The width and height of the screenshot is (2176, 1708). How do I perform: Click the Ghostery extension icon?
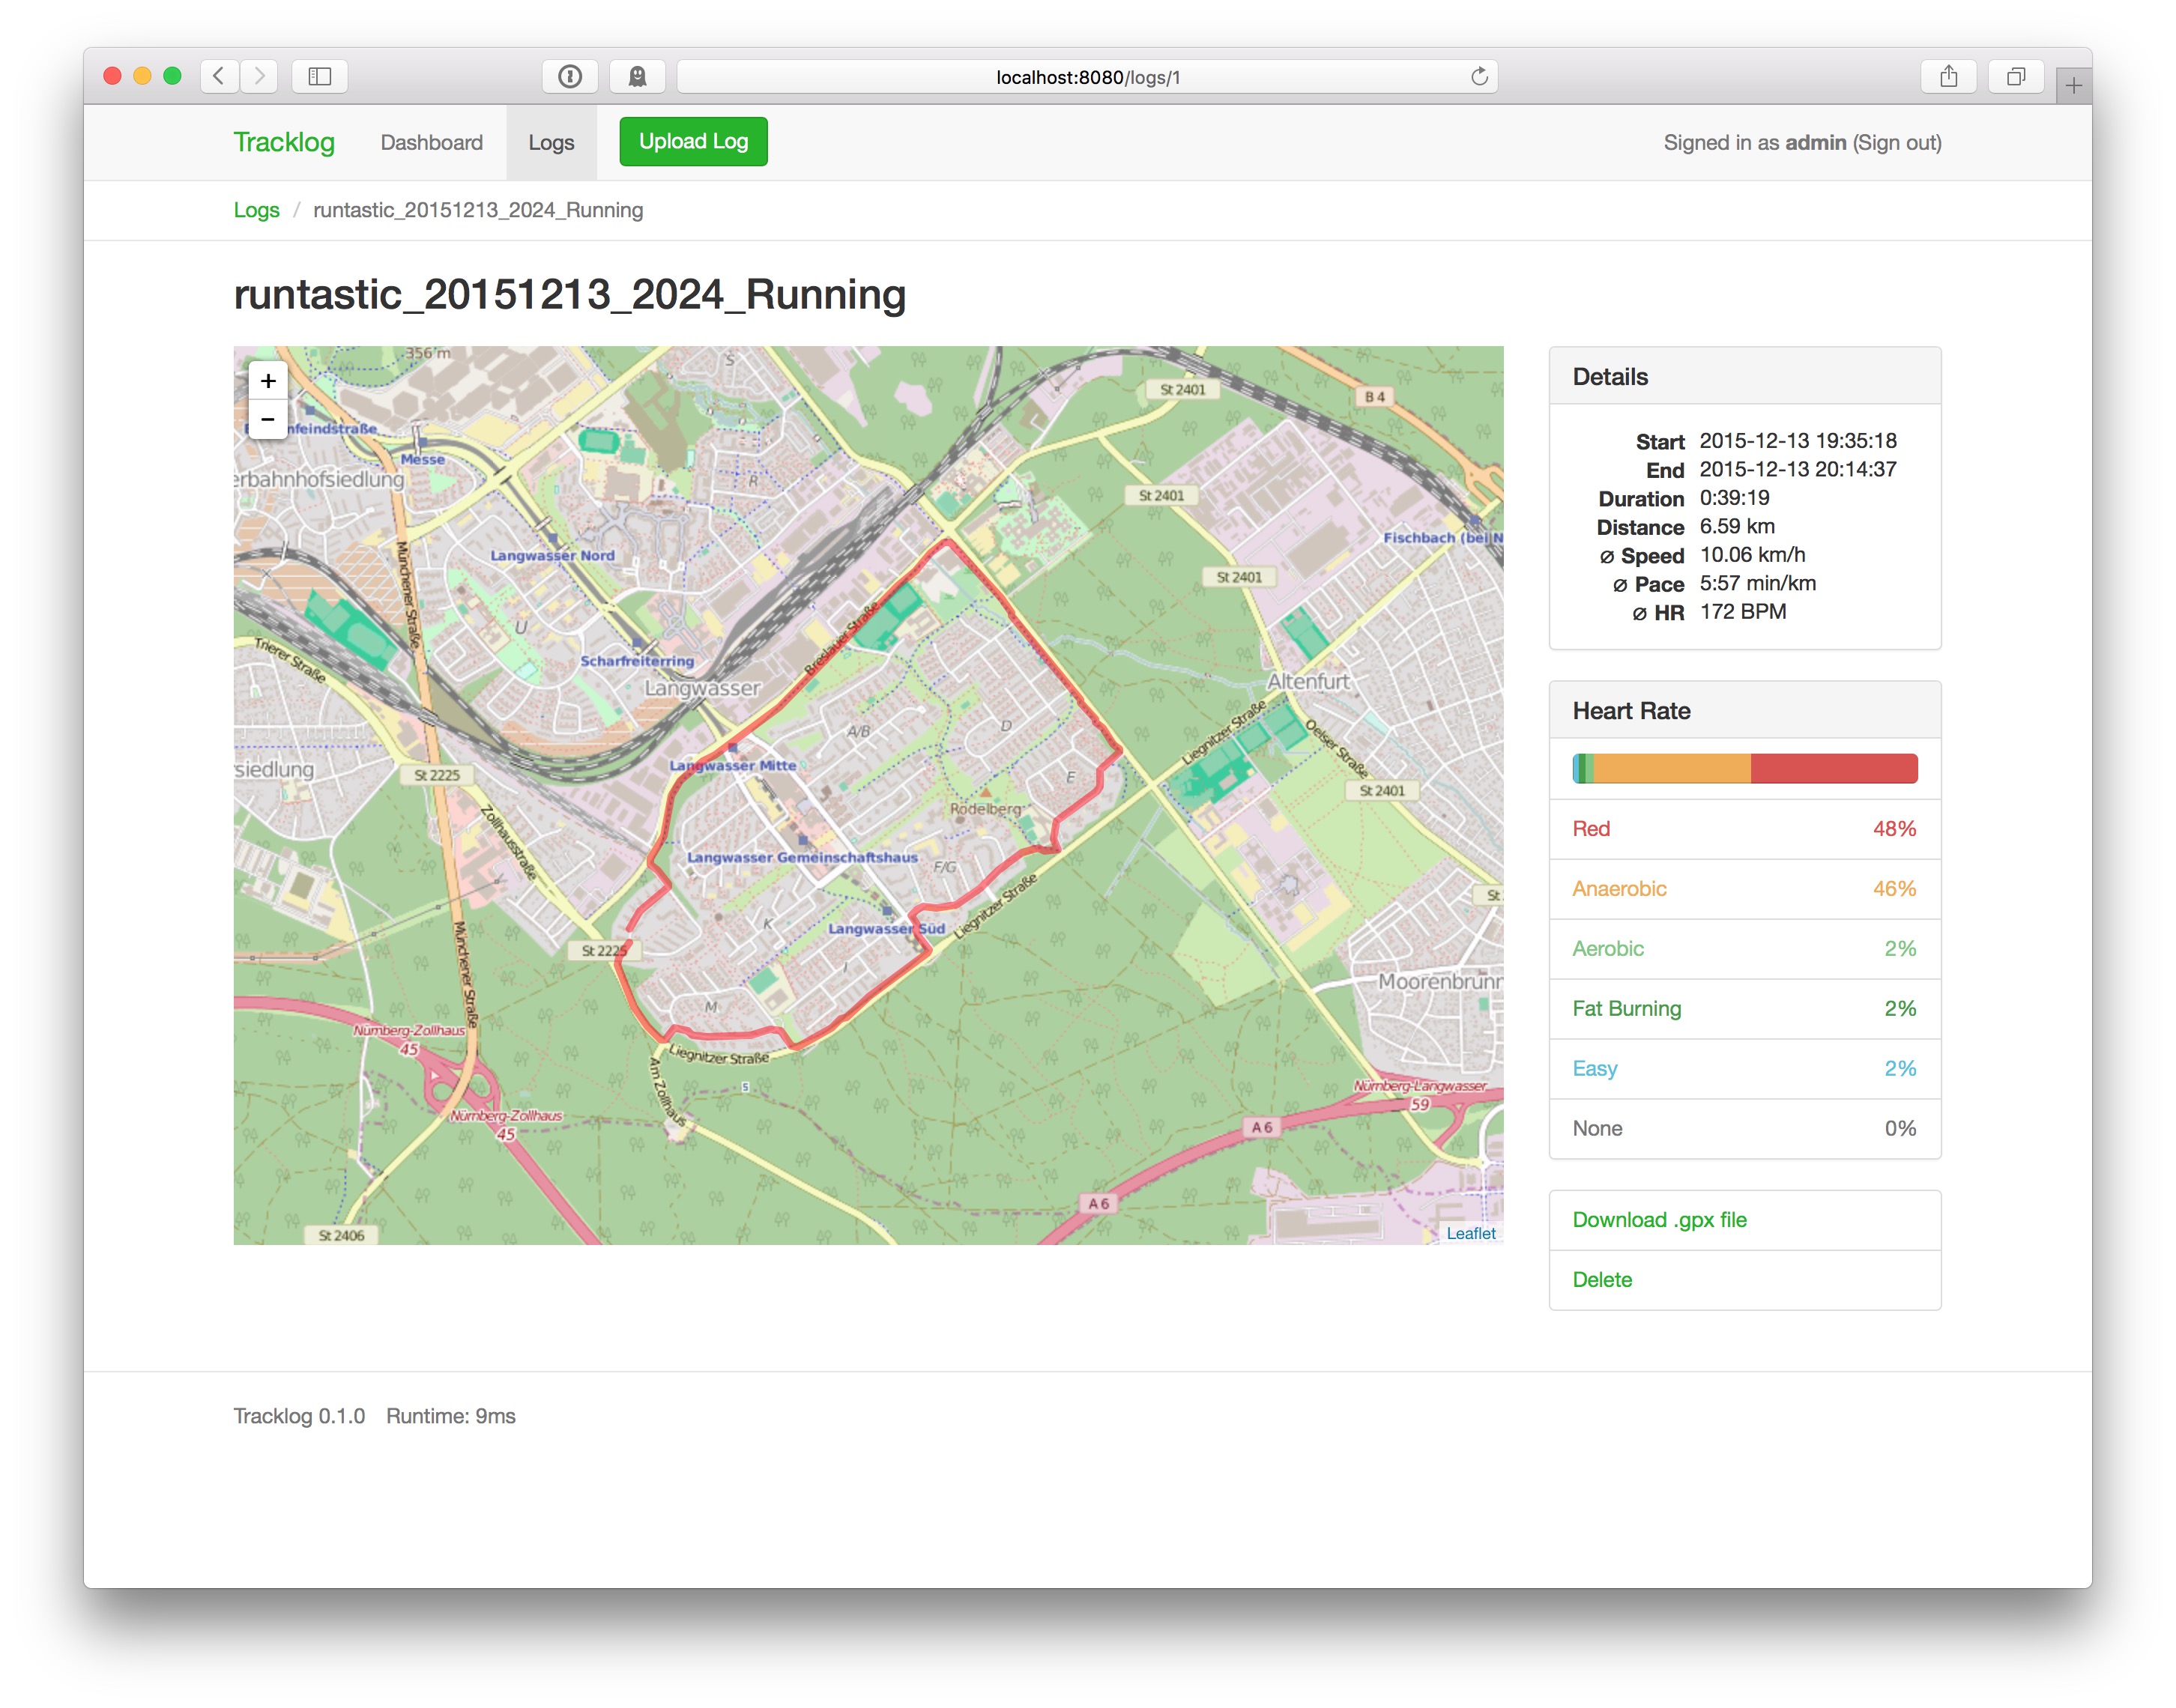coord(637,76)
